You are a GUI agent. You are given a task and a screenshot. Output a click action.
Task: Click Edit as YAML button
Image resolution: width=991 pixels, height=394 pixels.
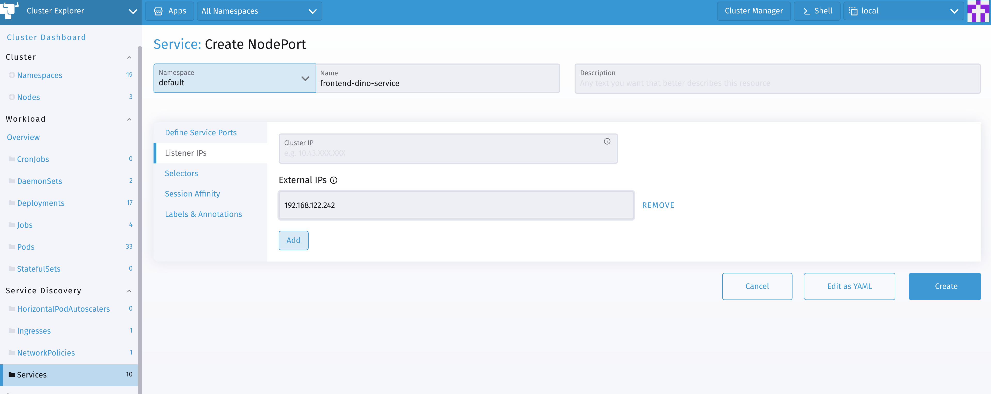(849, 286)
